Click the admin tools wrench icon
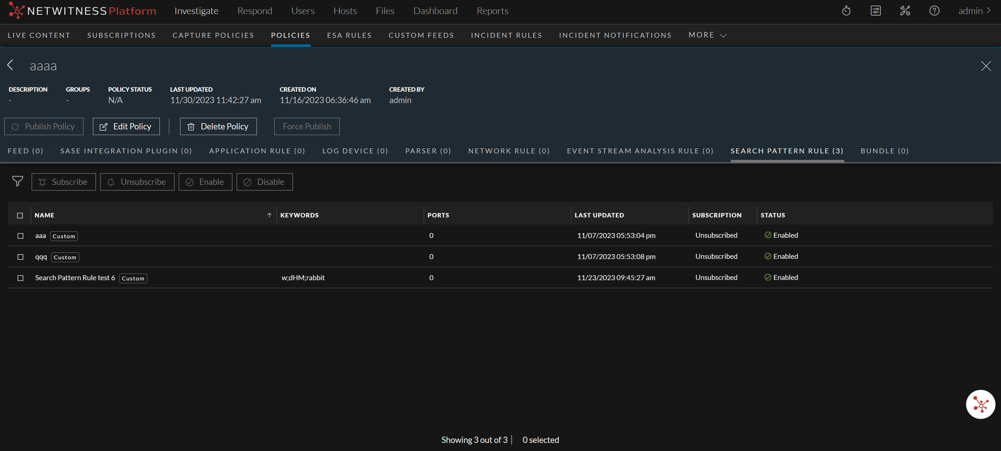The width and height of the screenshot is (1001, 451). (x=905, y=10)
